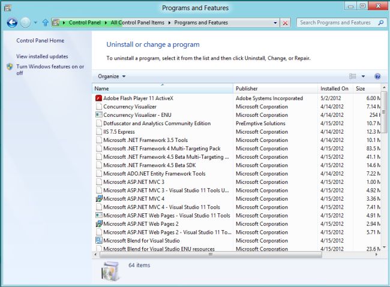The width and height of the screenshot is (390, 287).
Task: Click the shield icon beside Windows features
Action: click(x=10, y=67)
